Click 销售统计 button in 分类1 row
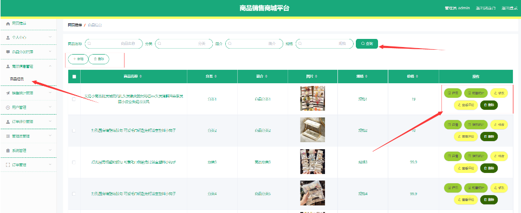Viewport: 521px width, 213px height. [x=476, y=93]
